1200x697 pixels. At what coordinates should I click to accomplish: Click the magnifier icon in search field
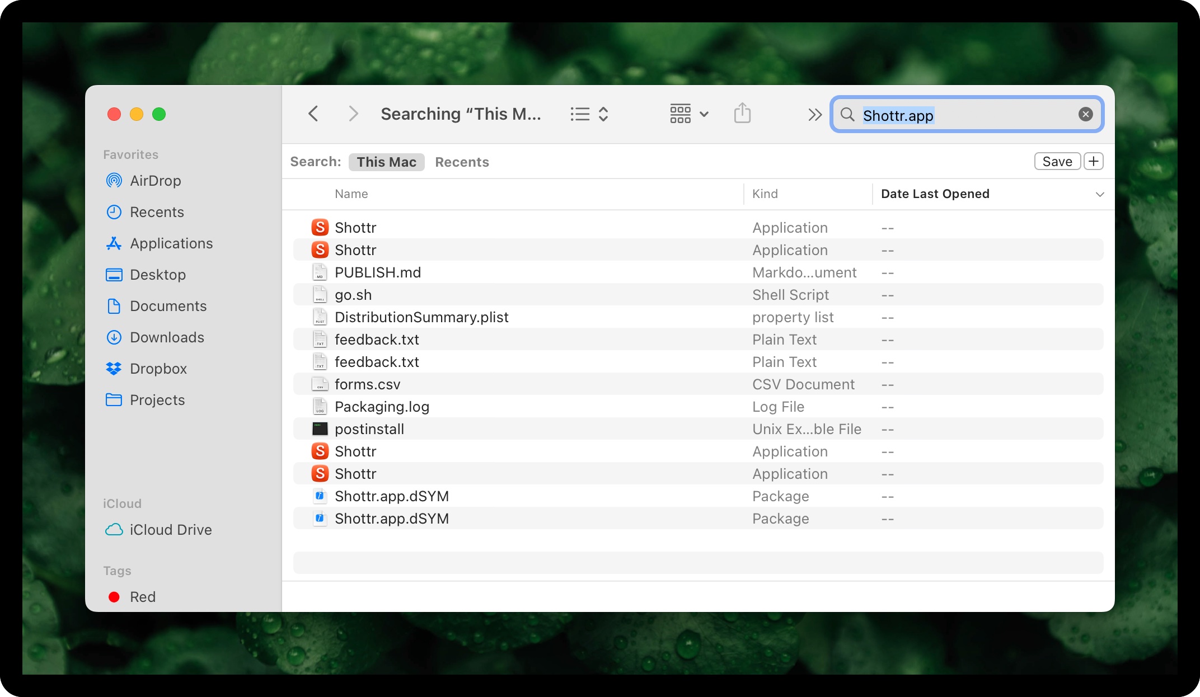[x=847, y=115]
